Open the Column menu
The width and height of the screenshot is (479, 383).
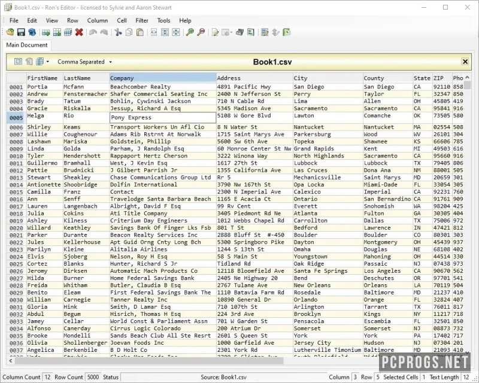pyautogui.click(x=98, y=20)
